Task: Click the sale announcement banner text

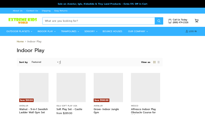Action: tap(102, 4)
